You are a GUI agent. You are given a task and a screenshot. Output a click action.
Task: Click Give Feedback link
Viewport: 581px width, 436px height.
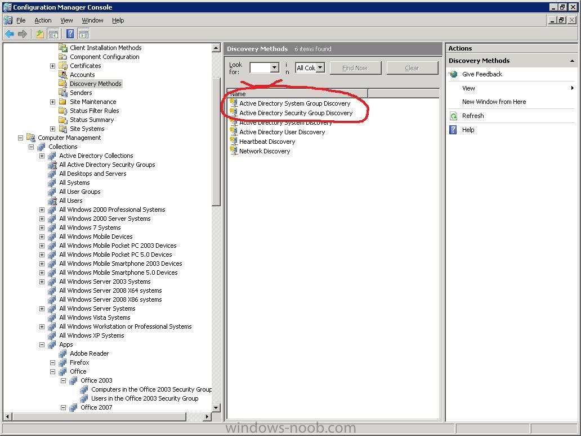click(x=482, y=74)
